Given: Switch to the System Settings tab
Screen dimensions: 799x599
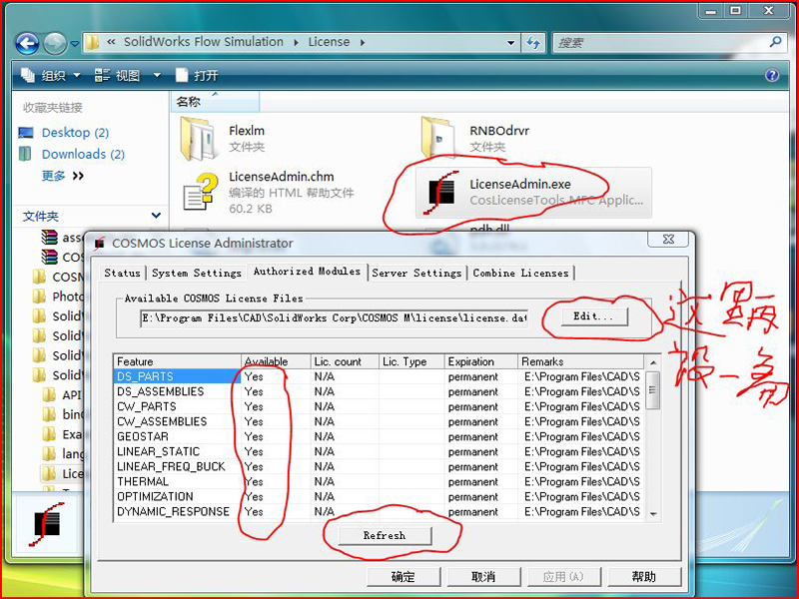Looking at the screenshot, I should point(196,273).
